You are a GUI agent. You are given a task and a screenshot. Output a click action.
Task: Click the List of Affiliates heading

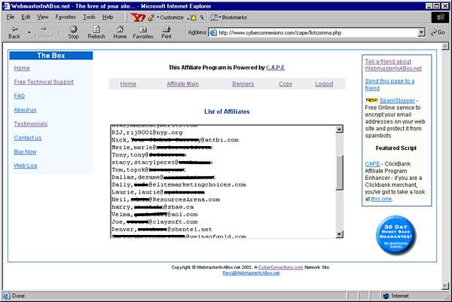(x=227, y=111)
